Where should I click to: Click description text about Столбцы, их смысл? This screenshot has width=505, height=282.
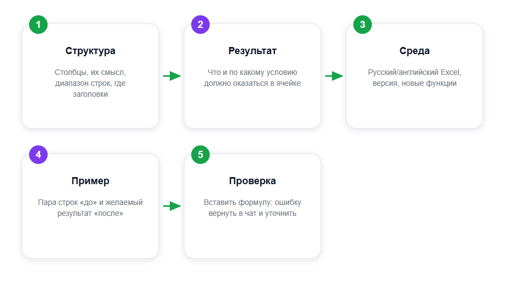point(90,83)
